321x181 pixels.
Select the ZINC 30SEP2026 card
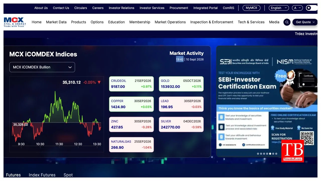131,124
